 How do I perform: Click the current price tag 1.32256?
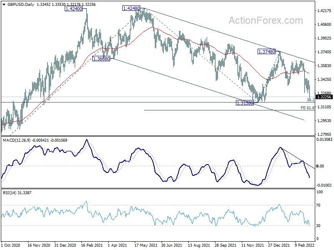(324, 97)
